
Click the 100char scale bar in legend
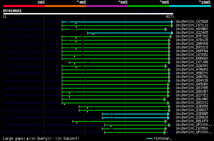point(149,139)
